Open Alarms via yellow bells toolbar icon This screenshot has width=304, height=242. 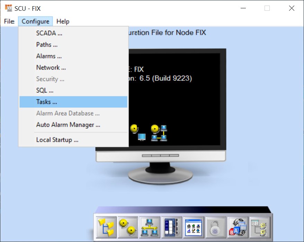pos(128,227)
